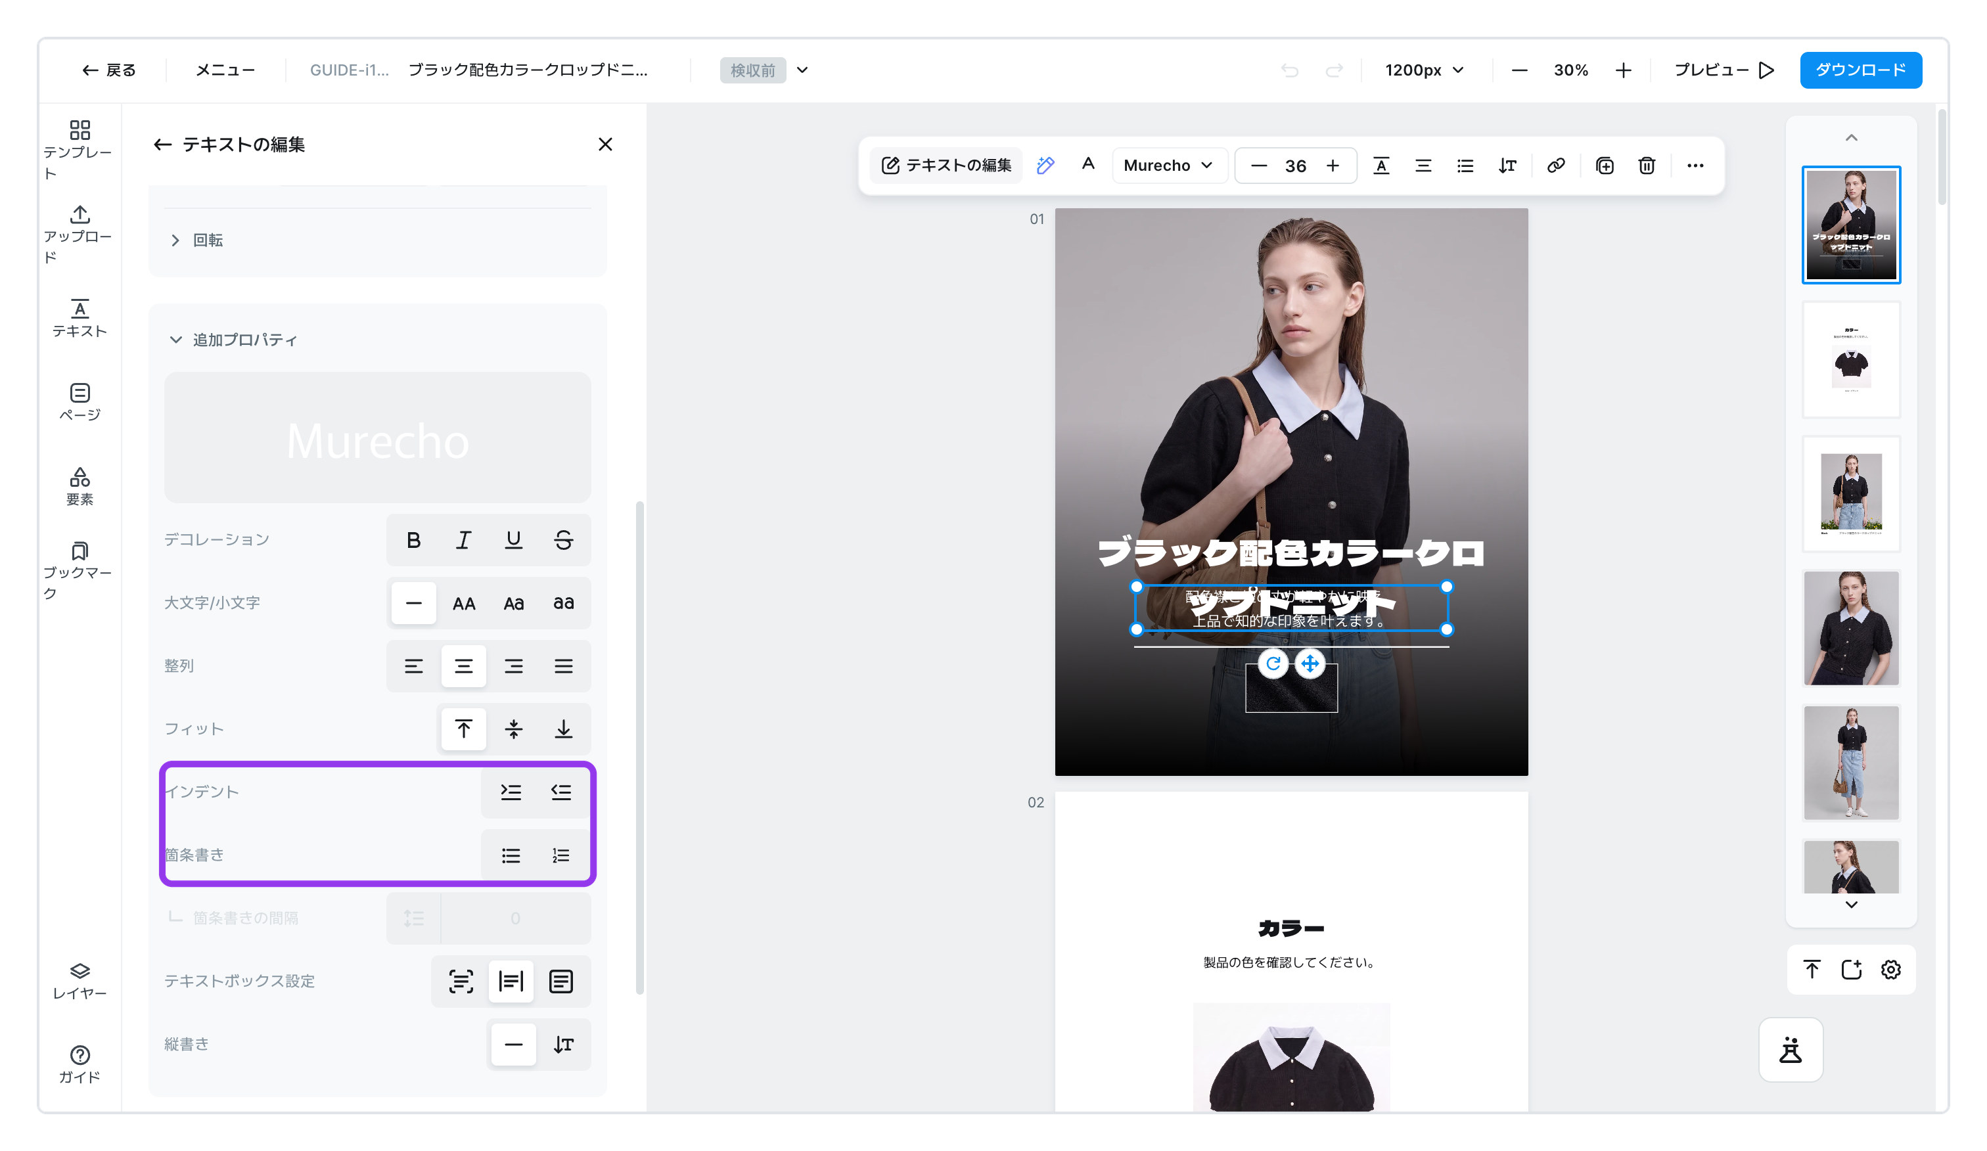Toggle bold decoration

pos(413,540)
